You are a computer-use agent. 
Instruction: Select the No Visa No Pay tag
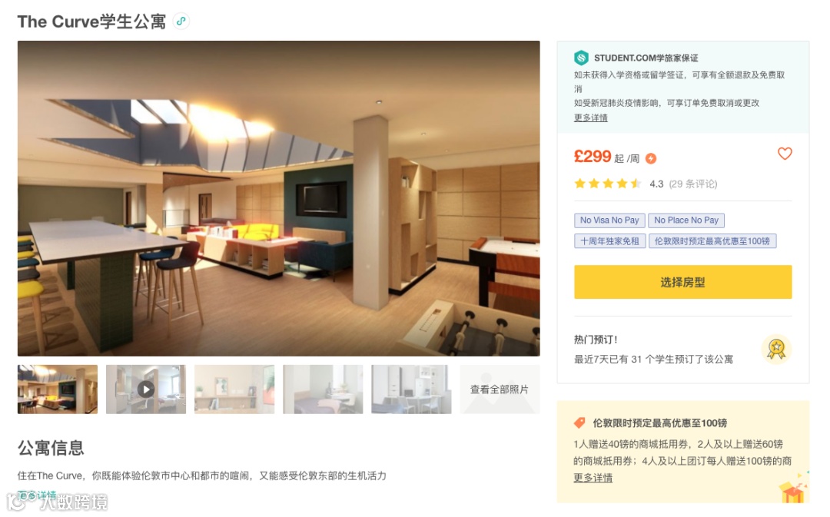(609, 220)
